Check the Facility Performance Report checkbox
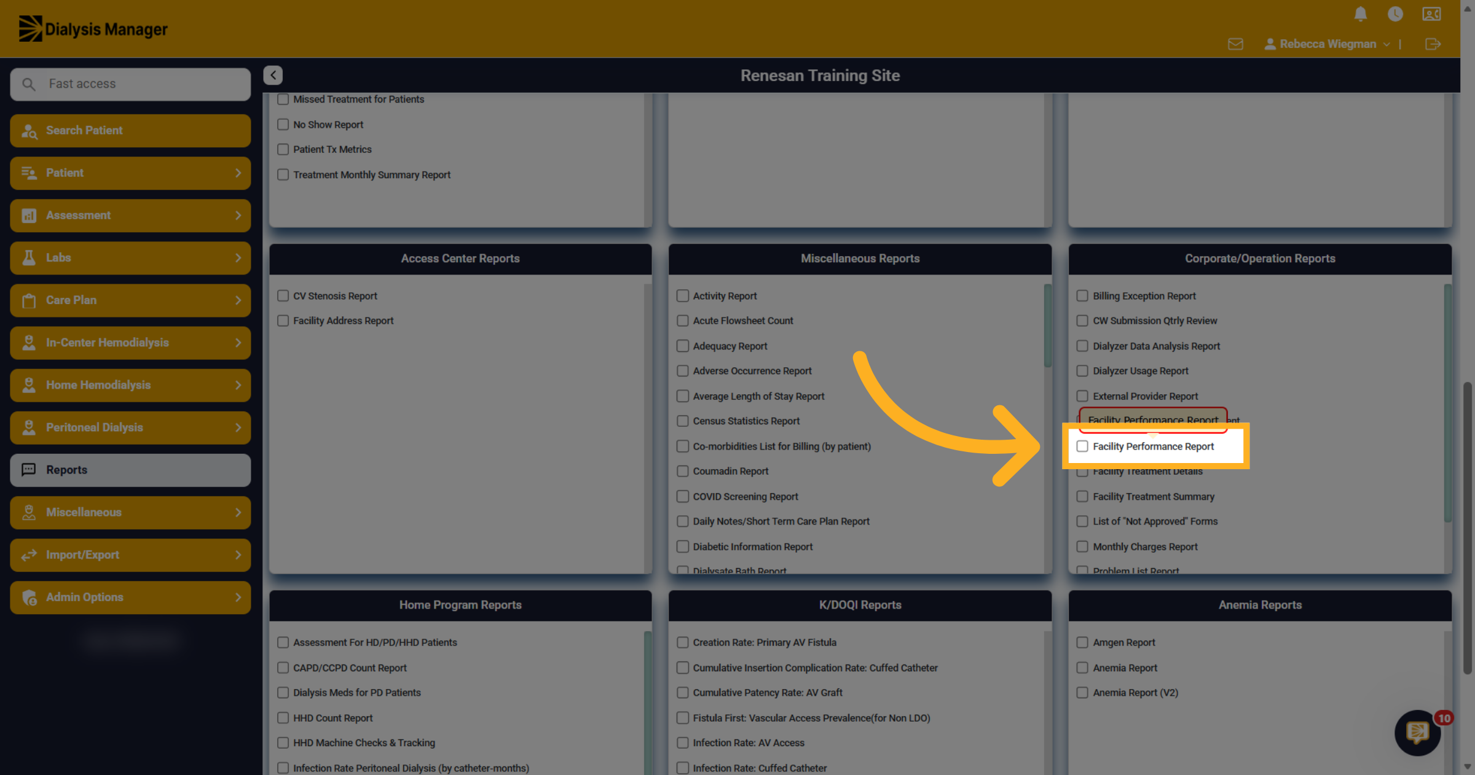1475x775 pixels. point(1082,446)
